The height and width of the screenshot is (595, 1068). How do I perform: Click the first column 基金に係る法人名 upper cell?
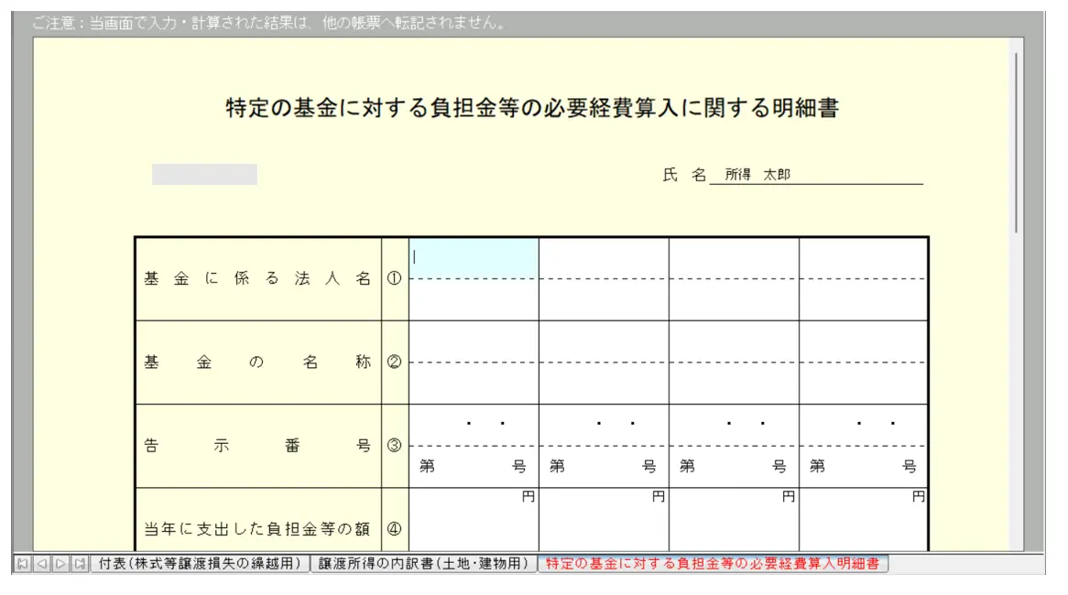point(474,257)
